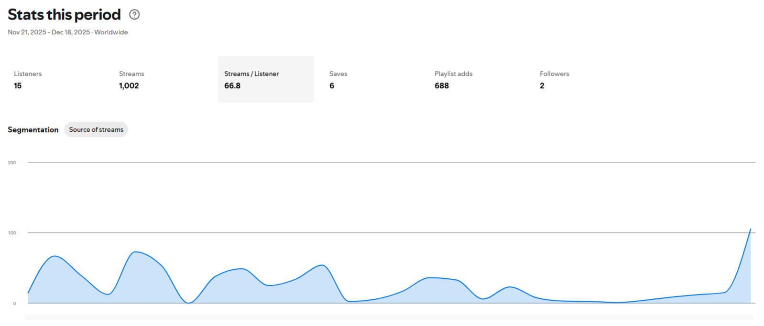Click the 200 y-axis label
Image resolution: width=764 pixels, height=326 pixels.
point(12,163)
